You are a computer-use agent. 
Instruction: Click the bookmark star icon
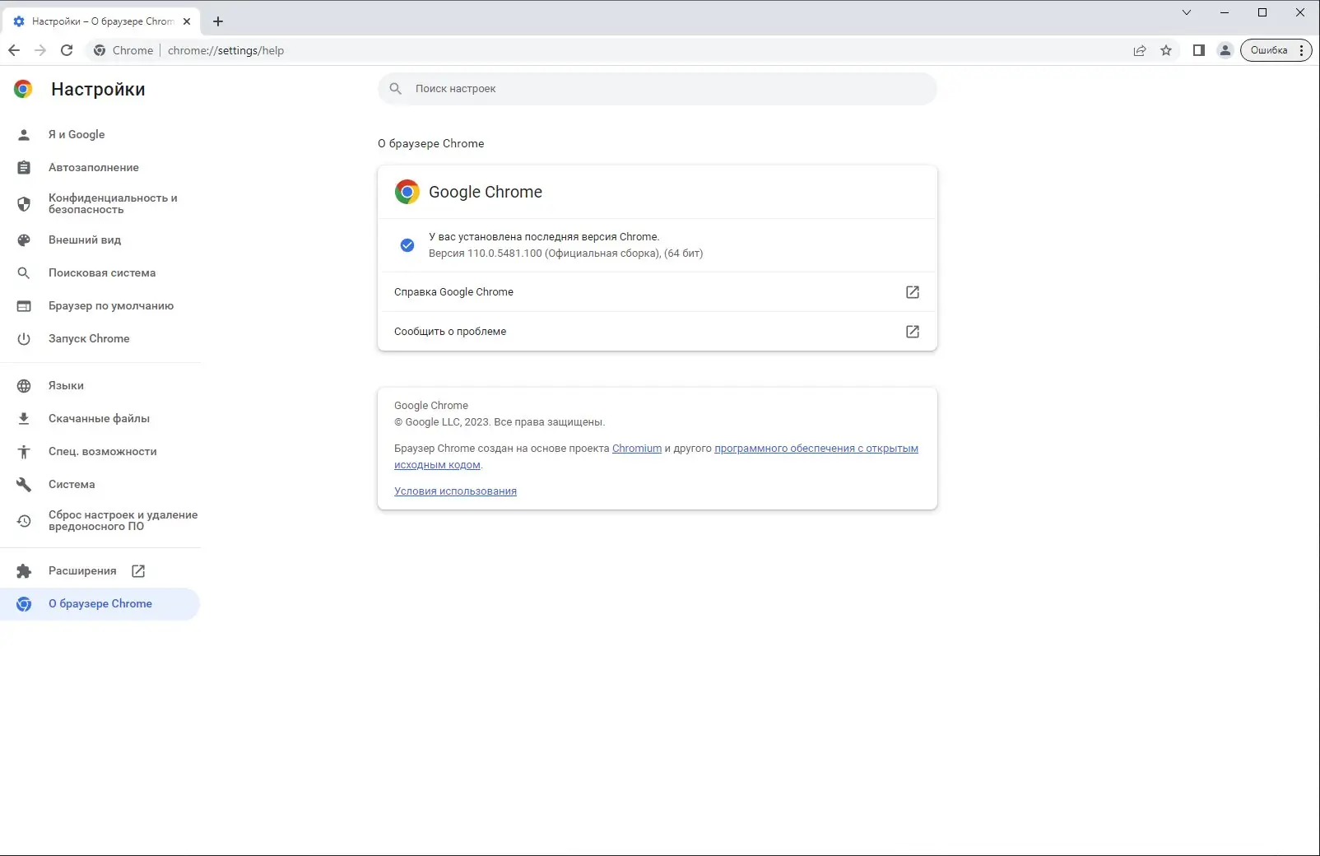pyautogui.click(x=1166, y=50)
